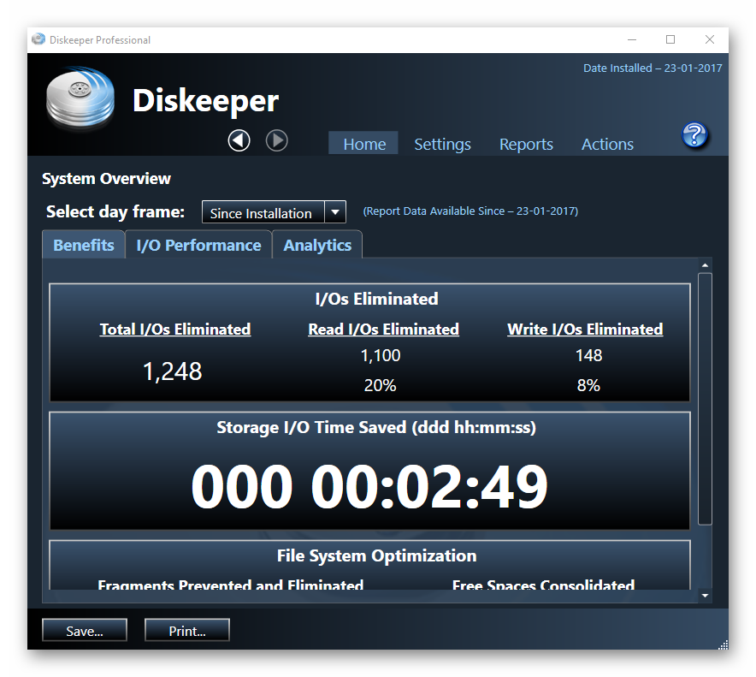
Task: Maximize the Diskeeper Professional window
Action: pos(670,39)
